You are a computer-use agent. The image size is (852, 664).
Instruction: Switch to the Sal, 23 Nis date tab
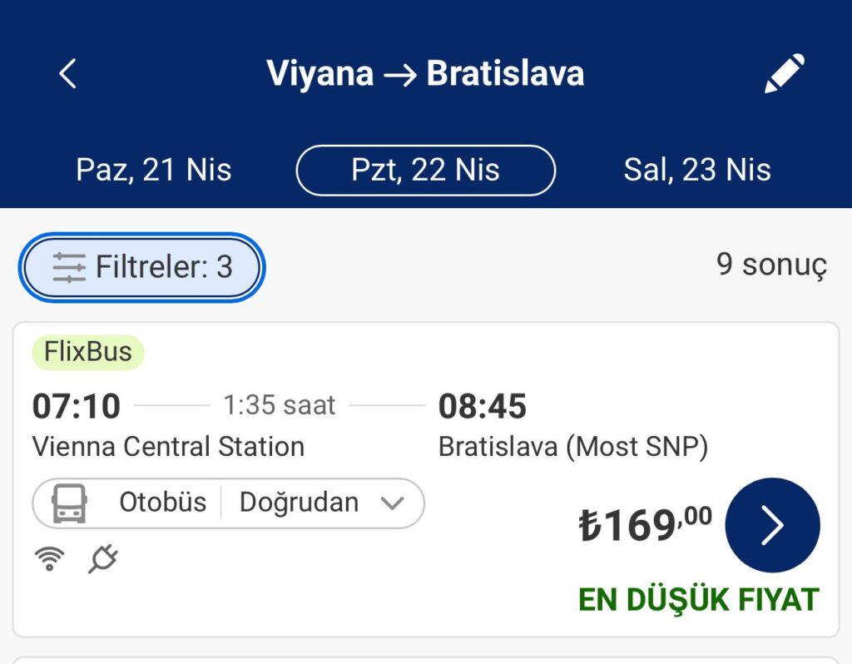point(697,170)
